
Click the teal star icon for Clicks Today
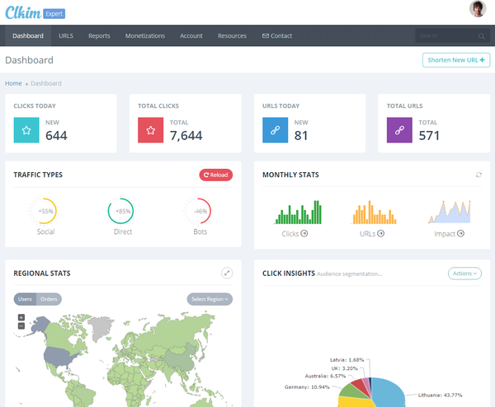[x=26, y=130]
